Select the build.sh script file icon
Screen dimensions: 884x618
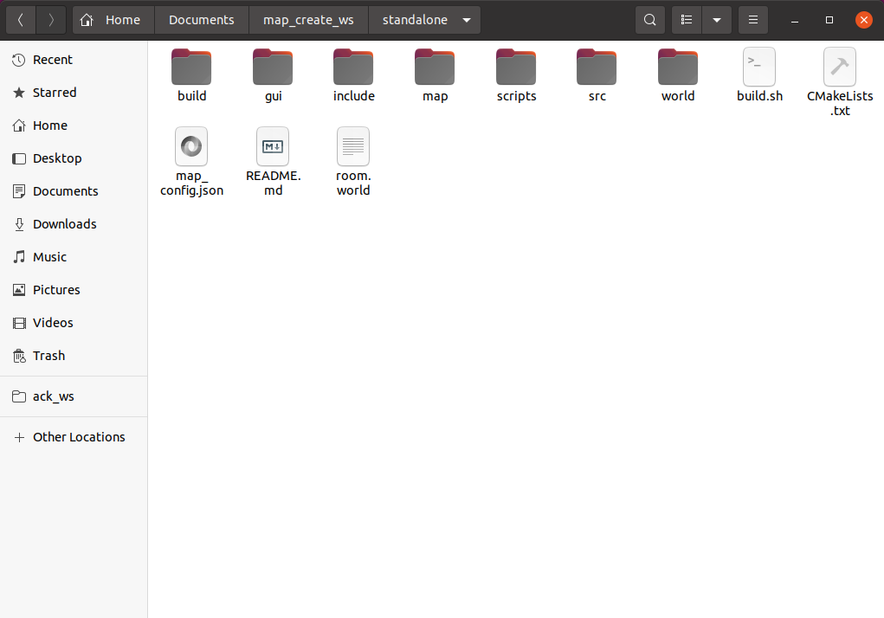pos(759,67)
